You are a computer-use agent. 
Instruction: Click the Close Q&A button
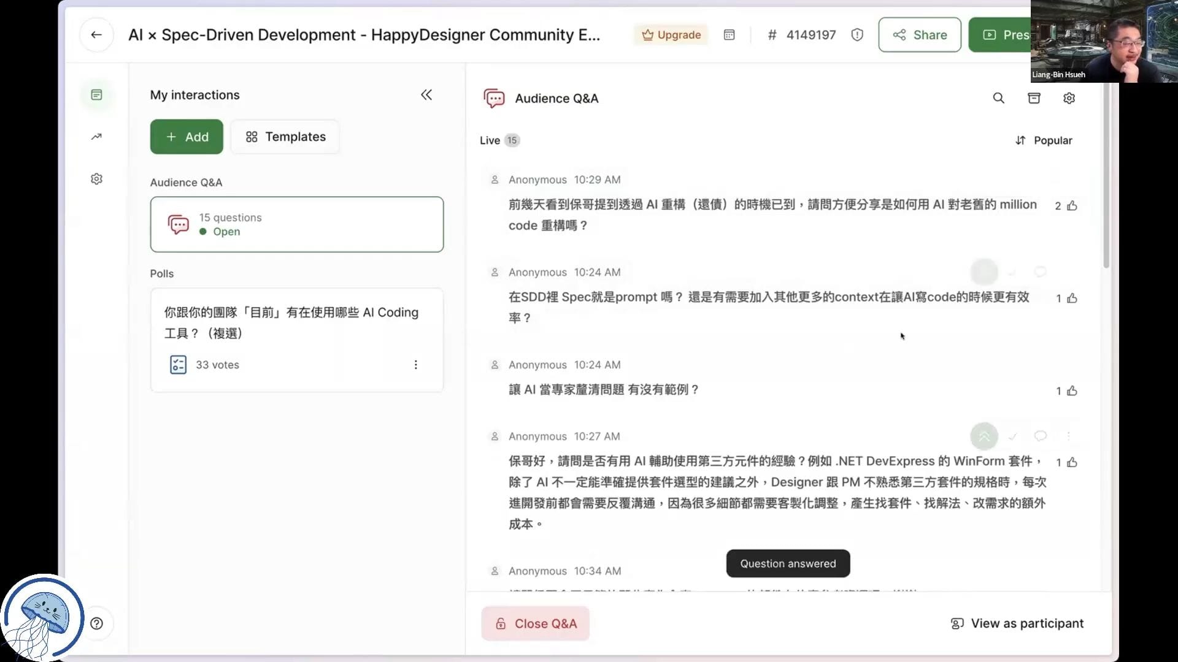[535, 623]
